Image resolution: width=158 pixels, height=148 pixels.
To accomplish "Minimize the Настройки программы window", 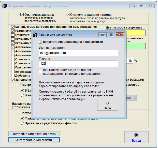I will (x=133, y=6).
